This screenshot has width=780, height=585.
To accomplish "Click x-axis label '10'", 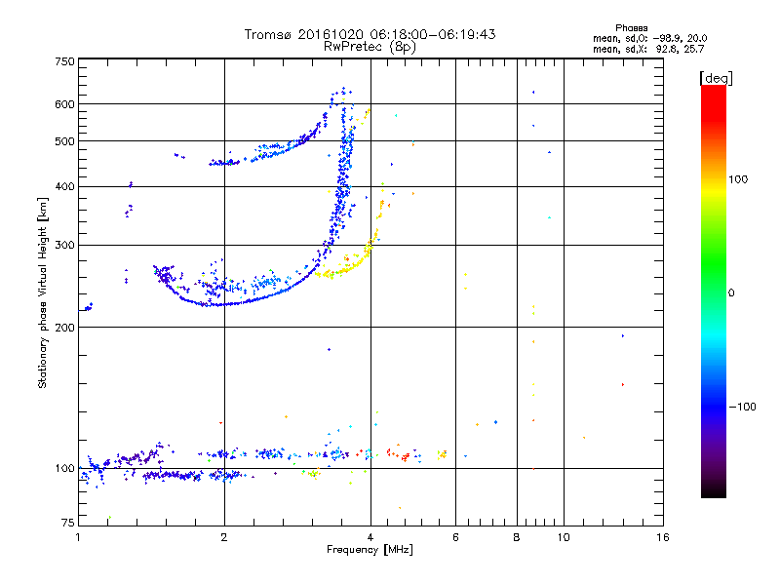I will coord(564,537).
